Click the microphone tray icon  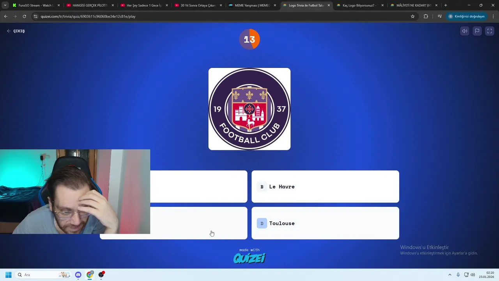[458, 275]
